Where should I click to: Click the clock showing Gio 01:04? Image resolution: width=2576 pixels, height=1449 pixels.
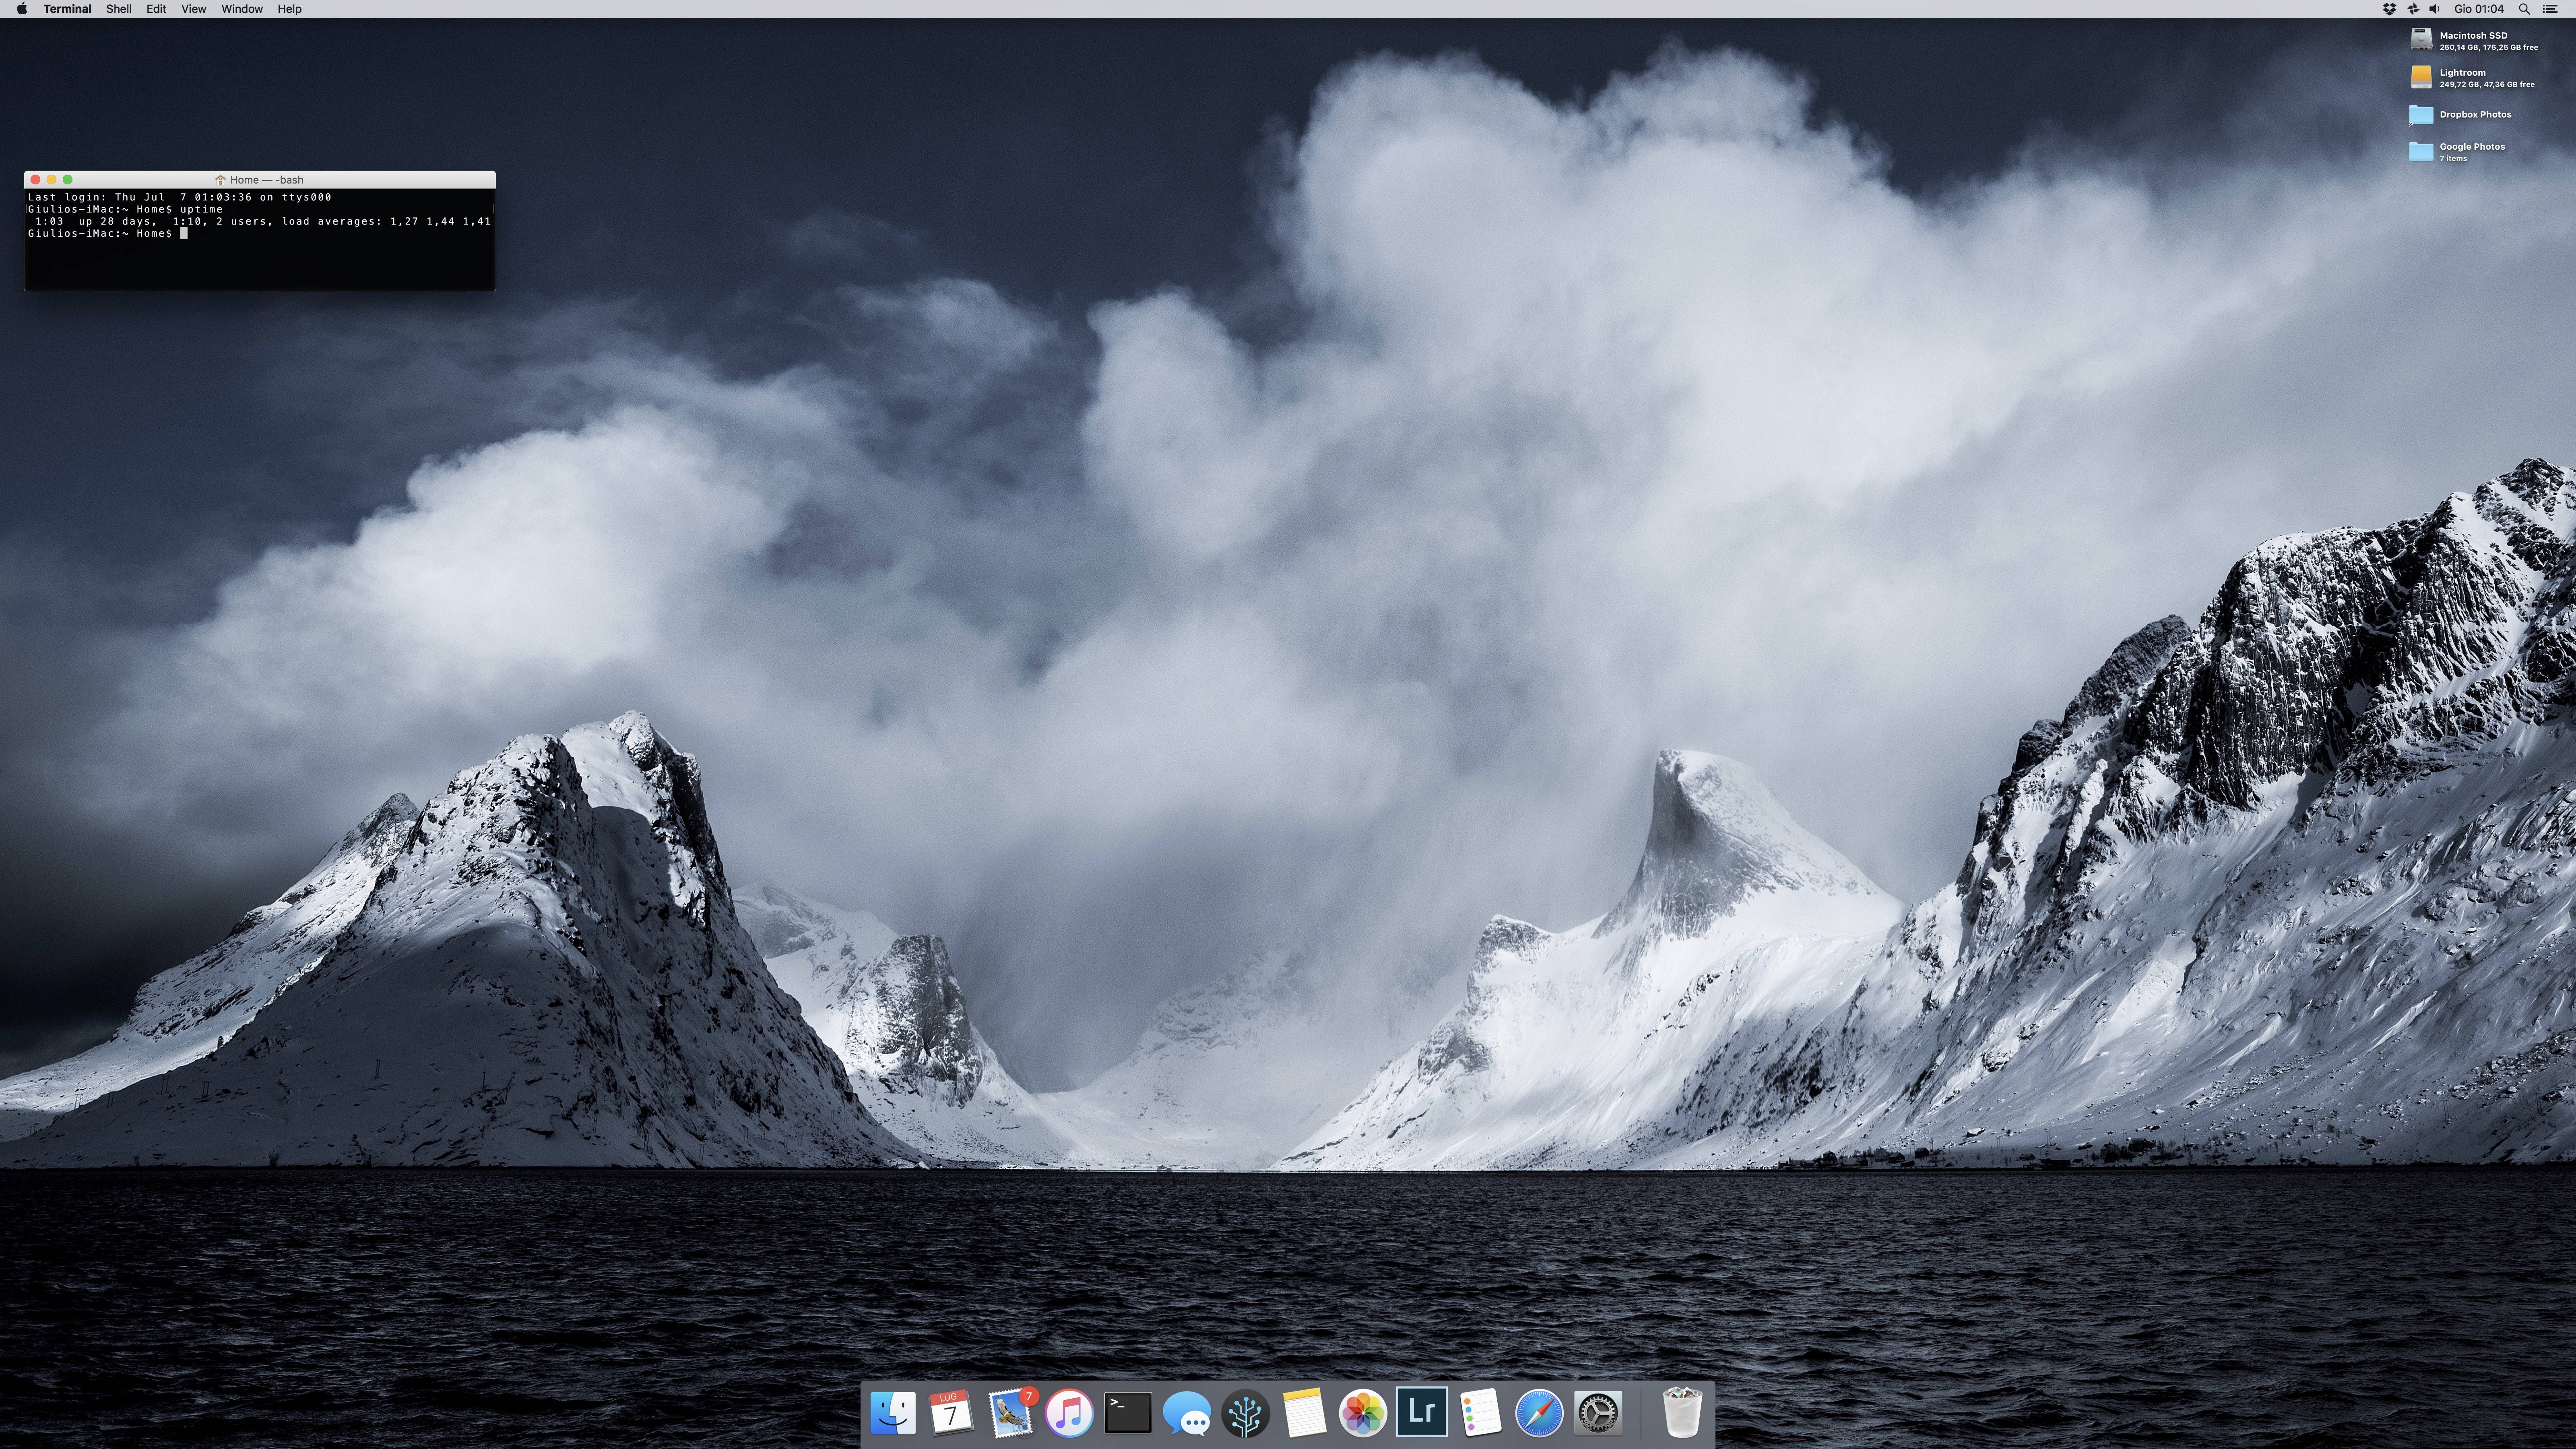pos(2479,9)
